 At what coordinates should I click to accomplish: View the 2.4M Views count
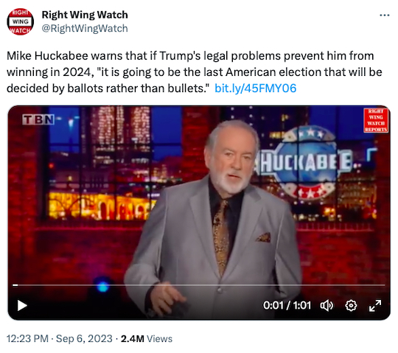point(147,338)
